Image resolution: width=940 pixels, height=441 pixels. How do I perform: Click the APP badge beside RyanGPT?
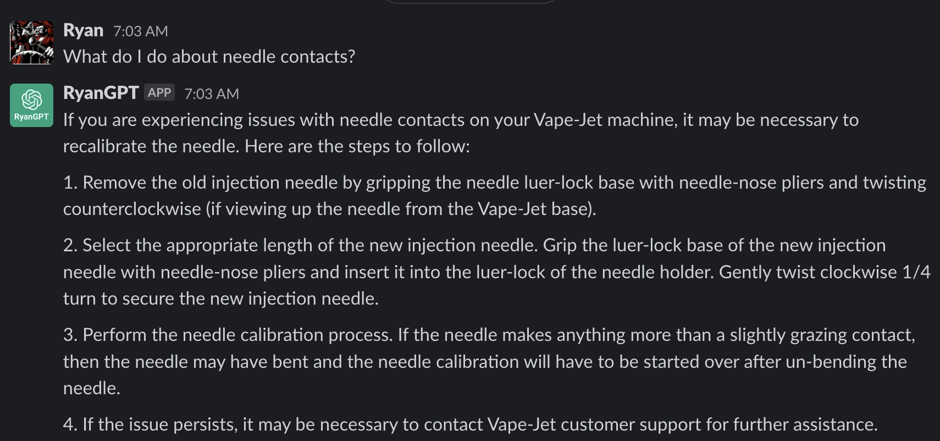tap(159, 93)
